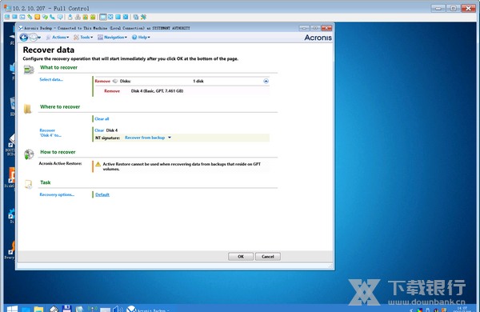The image size is (480, 312).
Task: Click the Acronis logo at top right
Action: pyautogui.click(x=318, y=38)
